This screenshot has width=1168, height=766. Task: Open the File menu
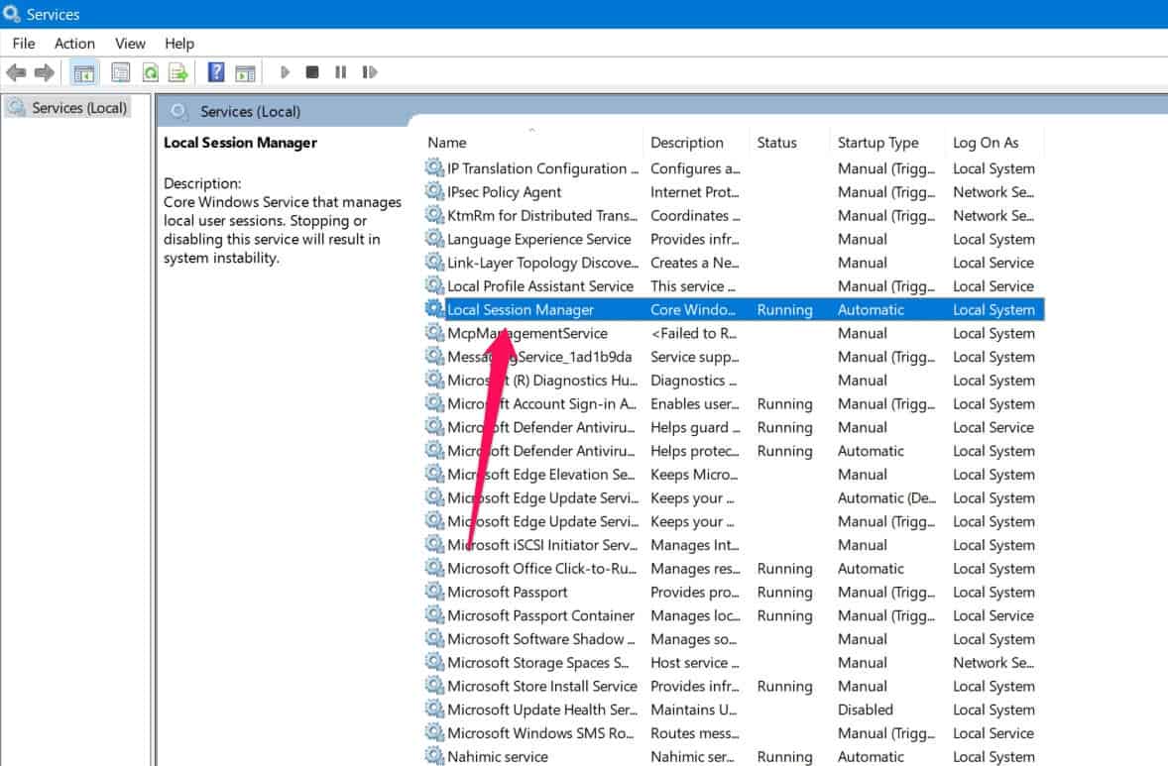23,44
